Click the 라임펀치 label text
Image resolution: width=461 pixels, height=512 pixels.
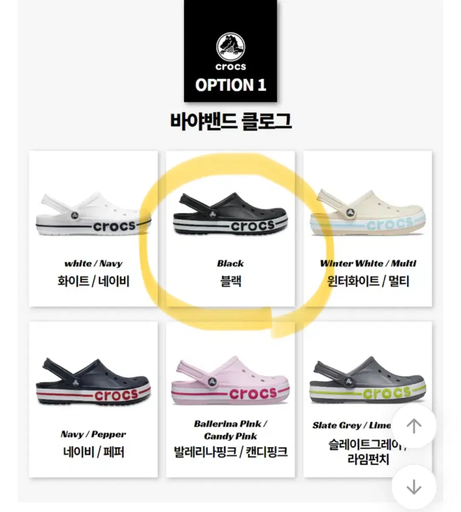pyautogui.click(x=368, y=460)
